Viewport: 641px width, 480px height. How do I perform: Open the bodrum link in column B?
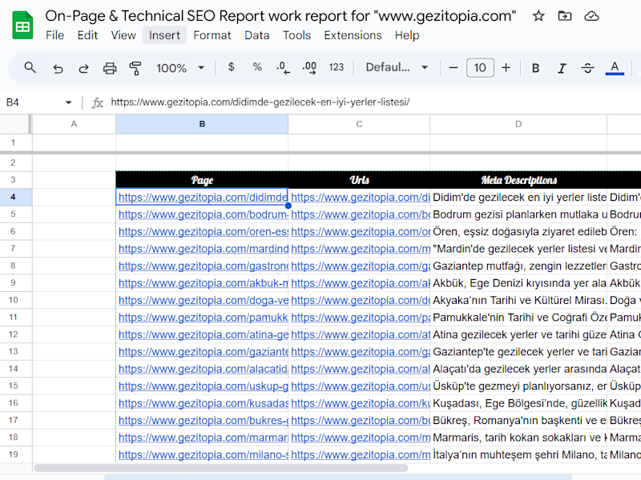[203, 214]
